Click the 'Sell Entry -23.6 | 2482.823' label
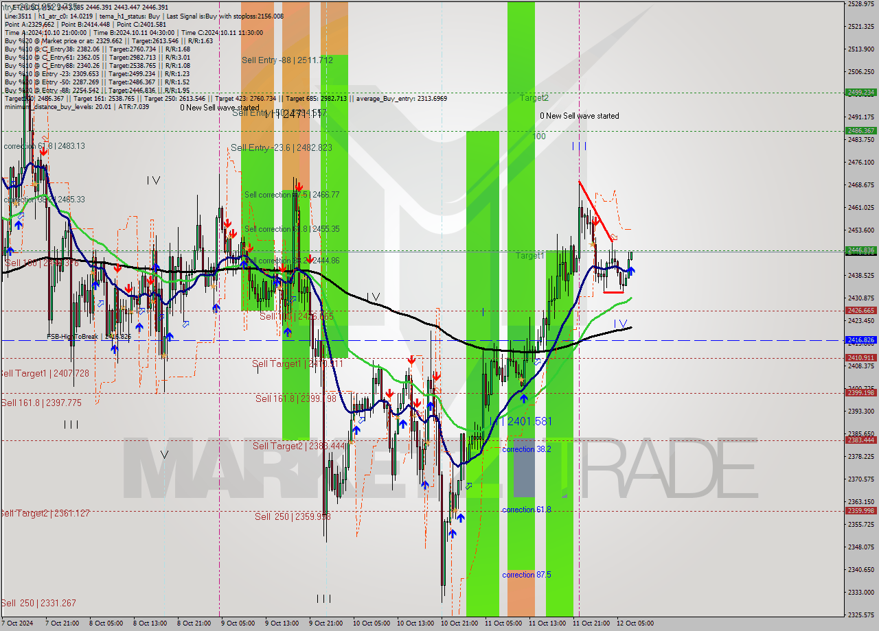Image resolution: width=879 pixels, height=631 pixels. click(282, 147)
